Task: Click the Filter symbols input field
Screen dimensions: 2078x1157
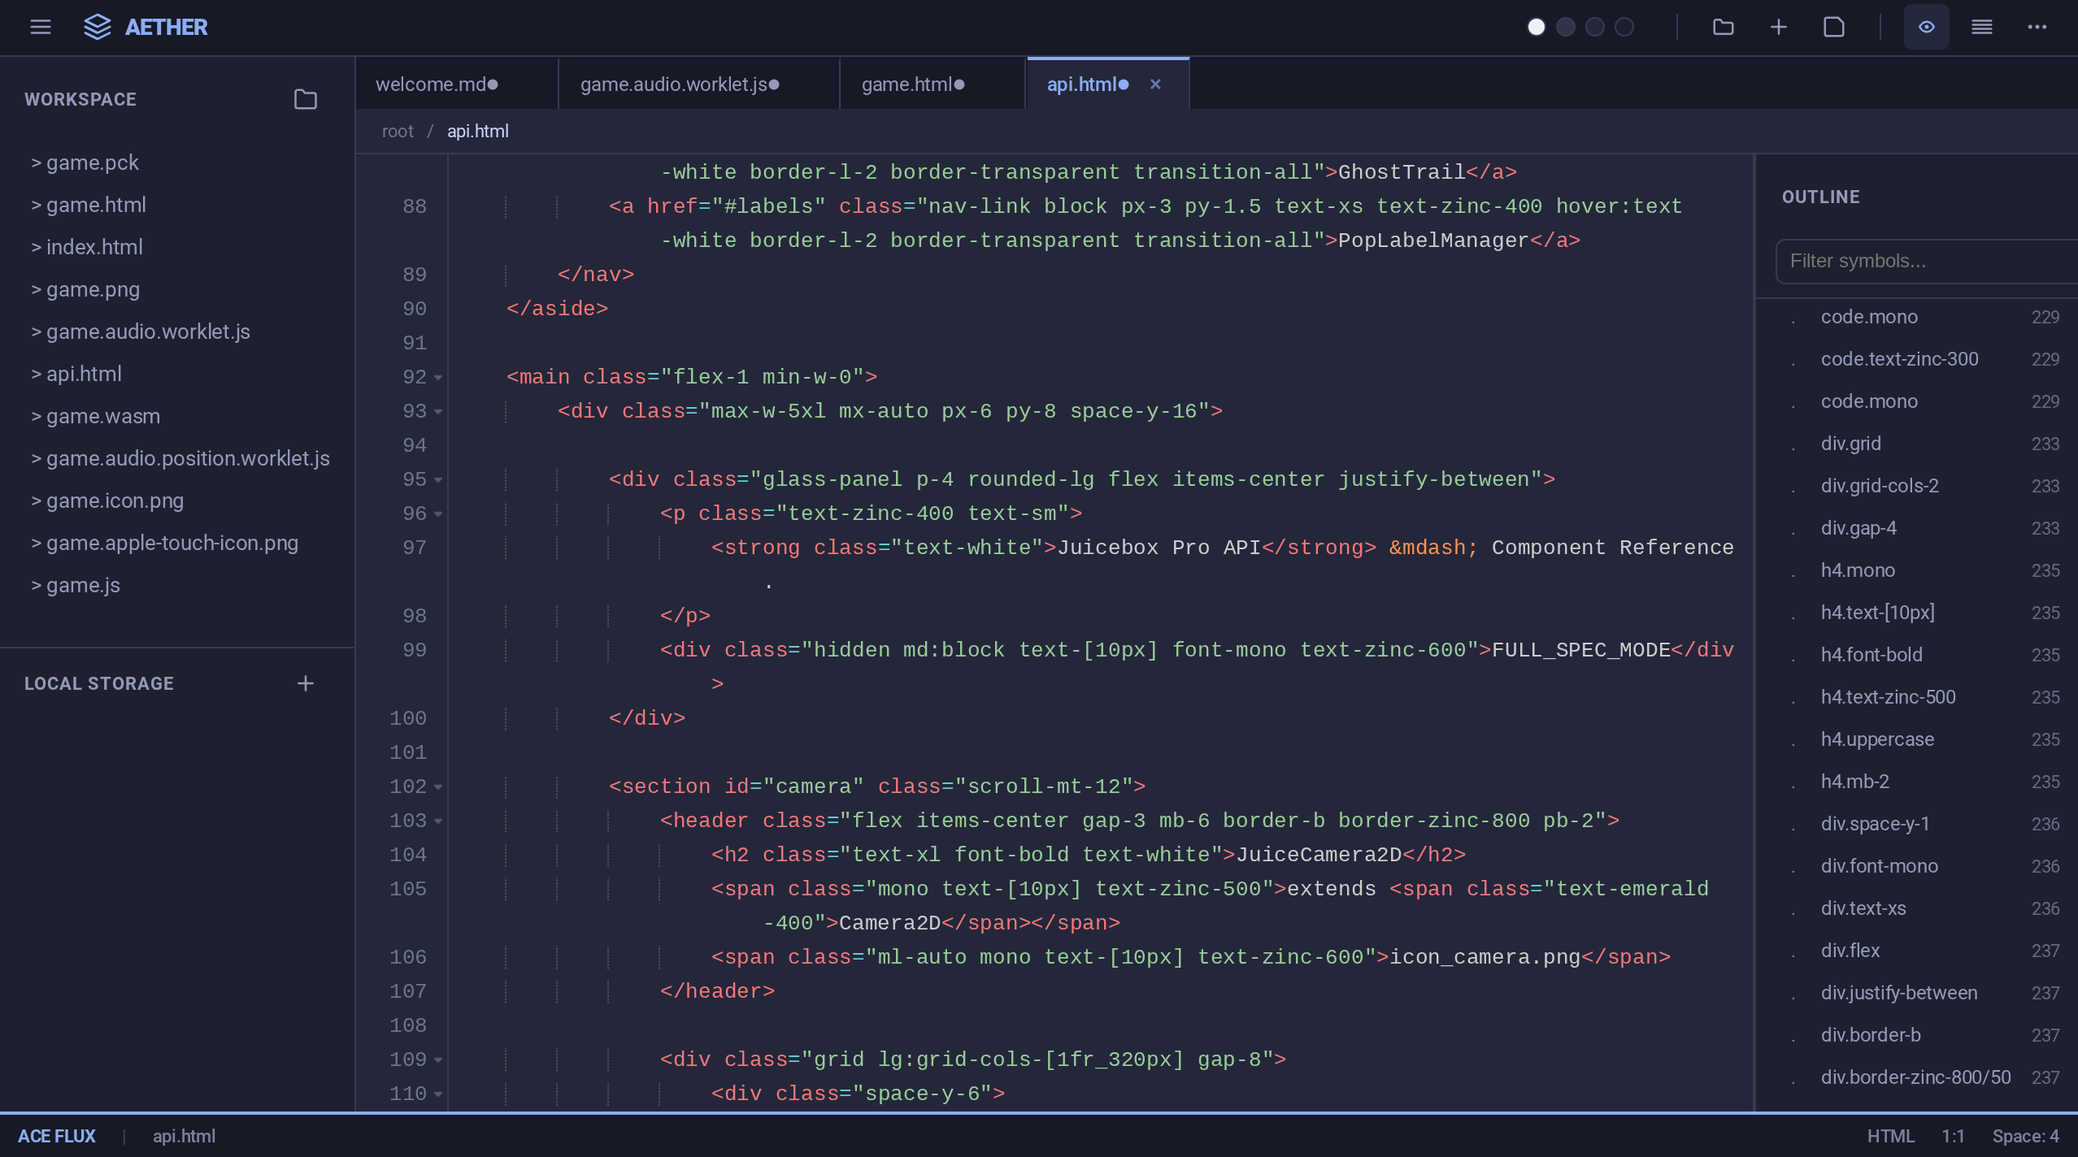Action: (1927, 261)
